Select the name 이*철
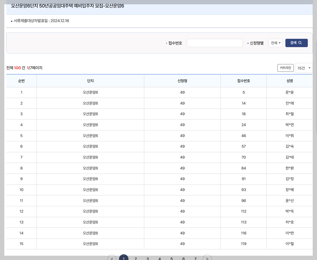 [x=289, y=244]
